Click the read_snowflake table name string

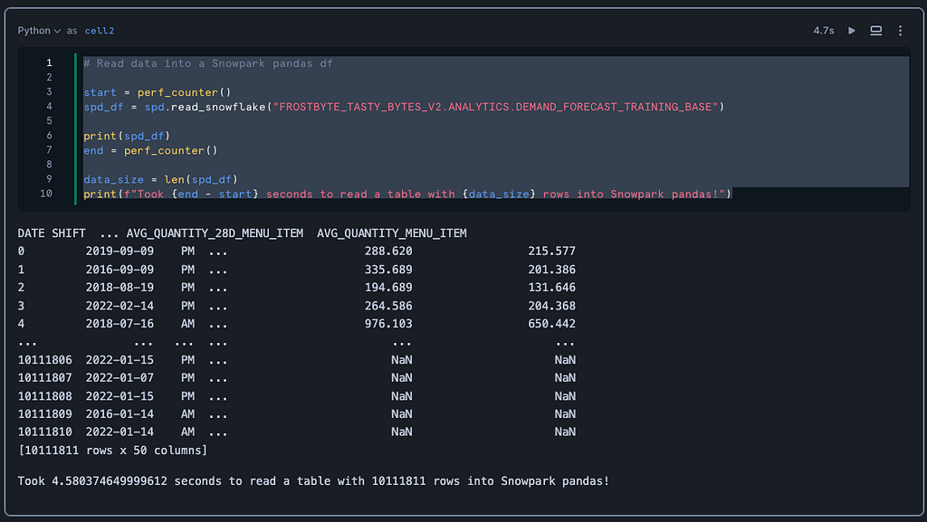(495, 107)
